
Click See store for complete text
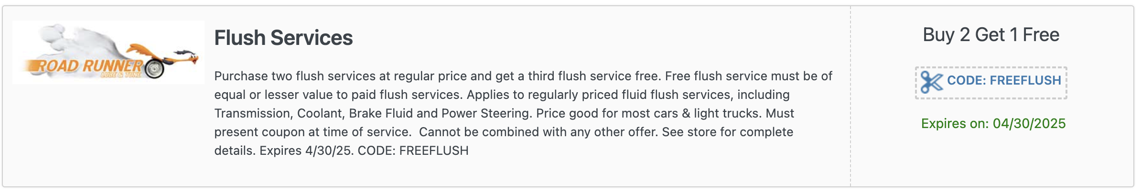[728, 132]
